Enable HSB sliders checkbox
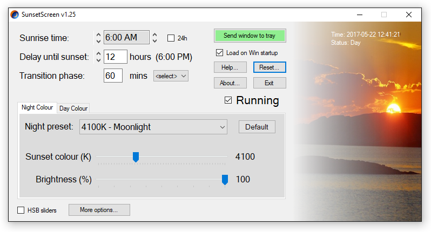The height and width of the screenshot is (232, 431). (21, 210)
